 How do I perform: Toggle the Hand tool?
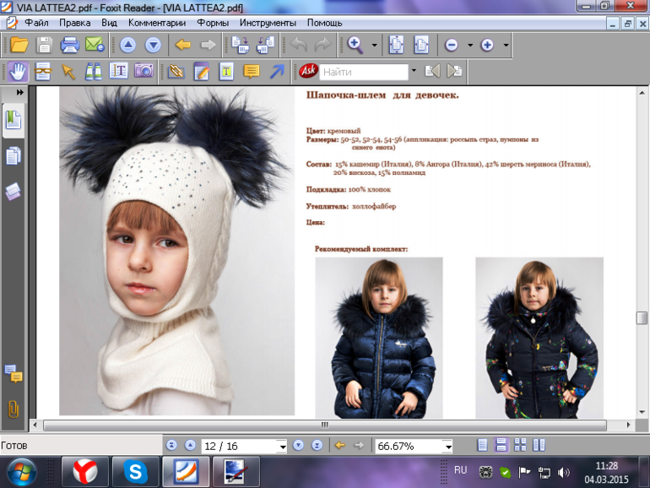(x=18, y=72)
